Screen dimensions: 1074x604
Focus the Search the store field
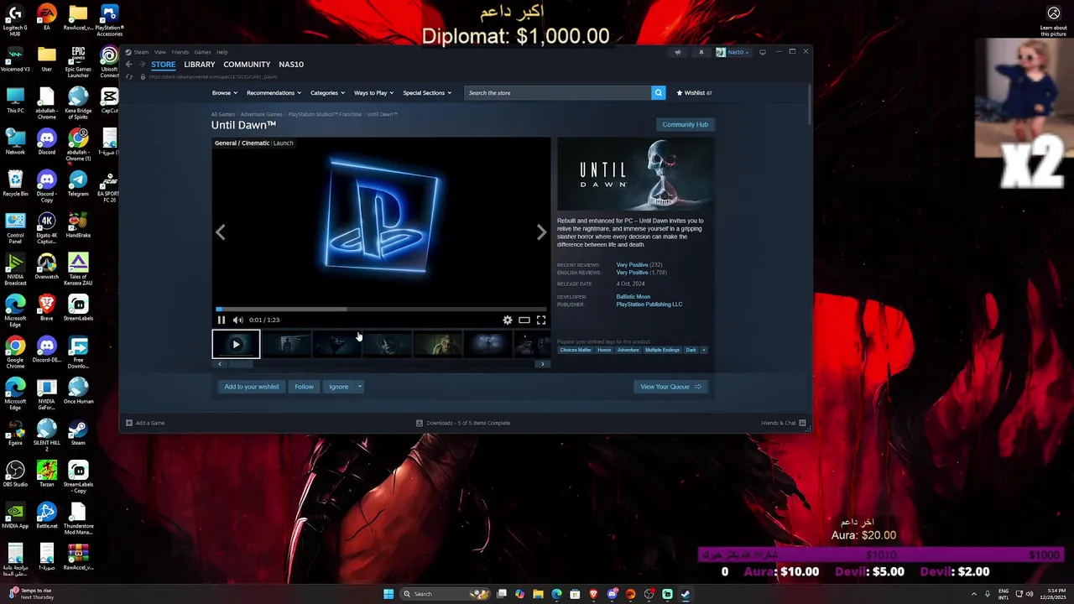point(558,93)
